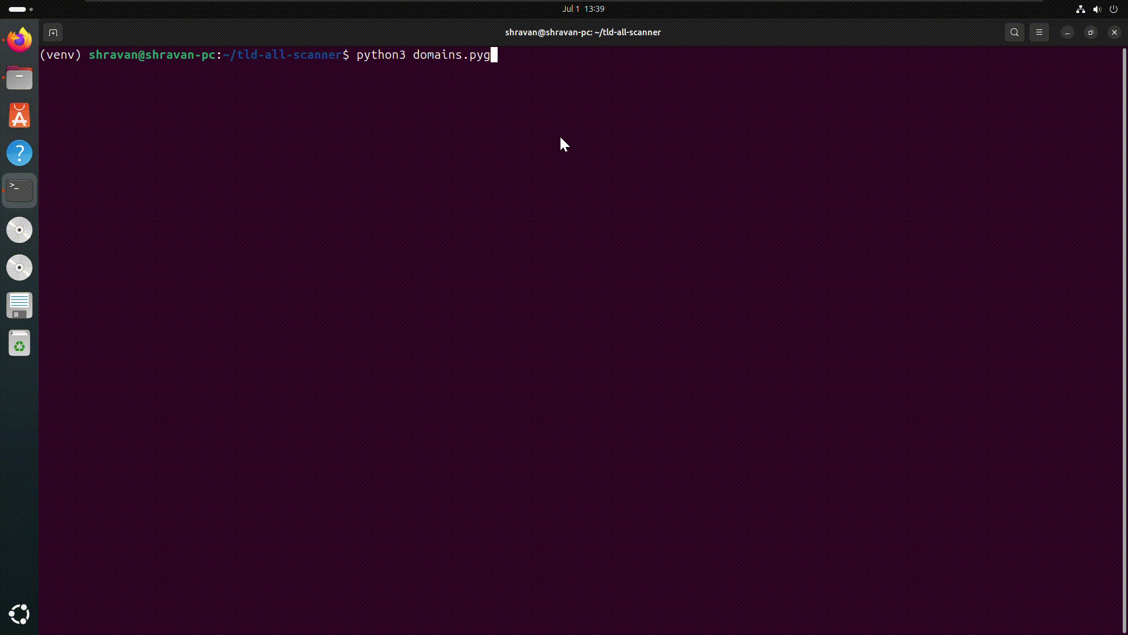The width and height of the screenshot is (1128, 635).
Task: Open the Trash from the dock
Action: 19,343
